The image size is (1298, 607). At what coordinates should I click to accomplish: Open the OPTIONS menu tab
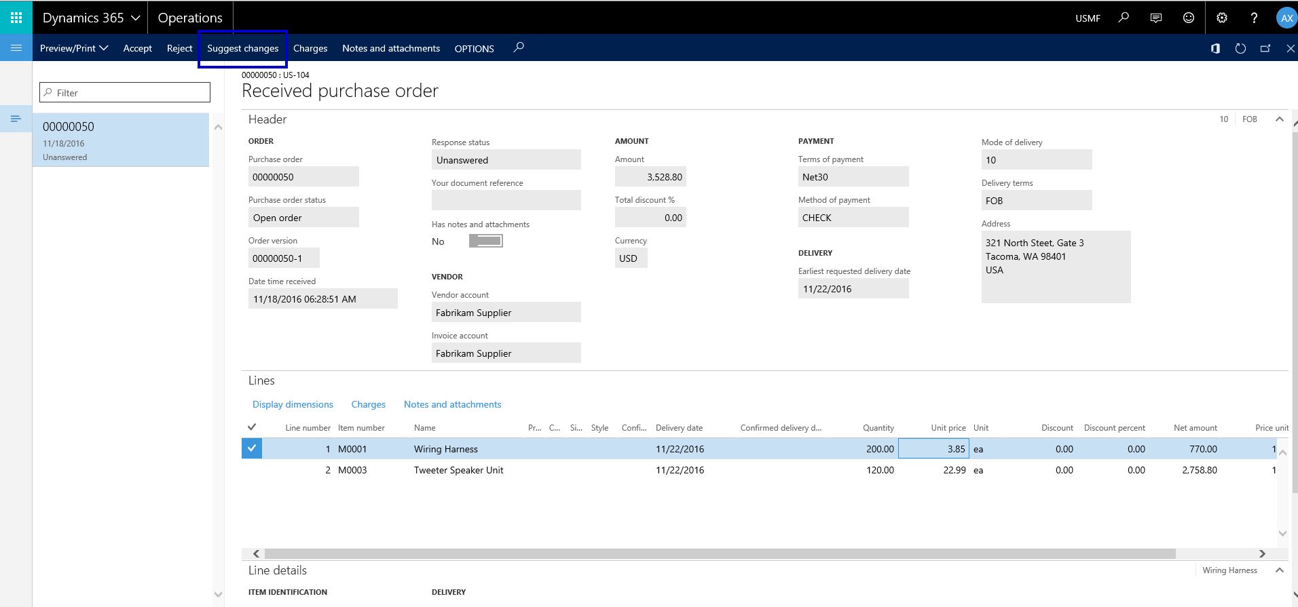click(x=474, y=49)
